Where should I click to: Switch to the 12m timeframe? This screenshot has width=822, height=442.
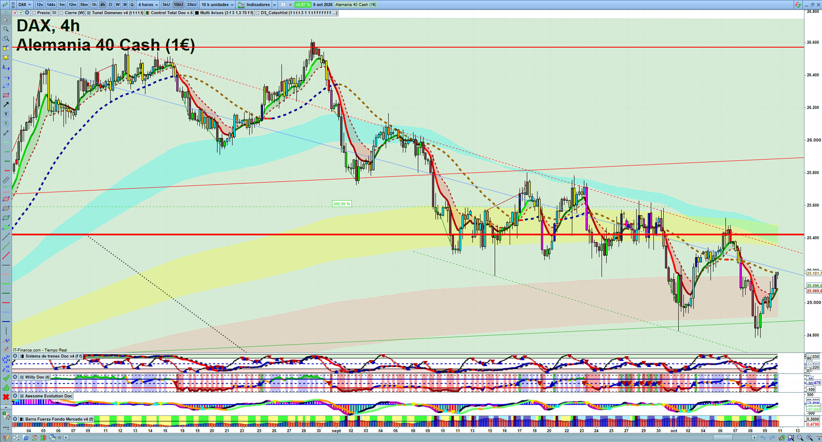click(72, 5)
